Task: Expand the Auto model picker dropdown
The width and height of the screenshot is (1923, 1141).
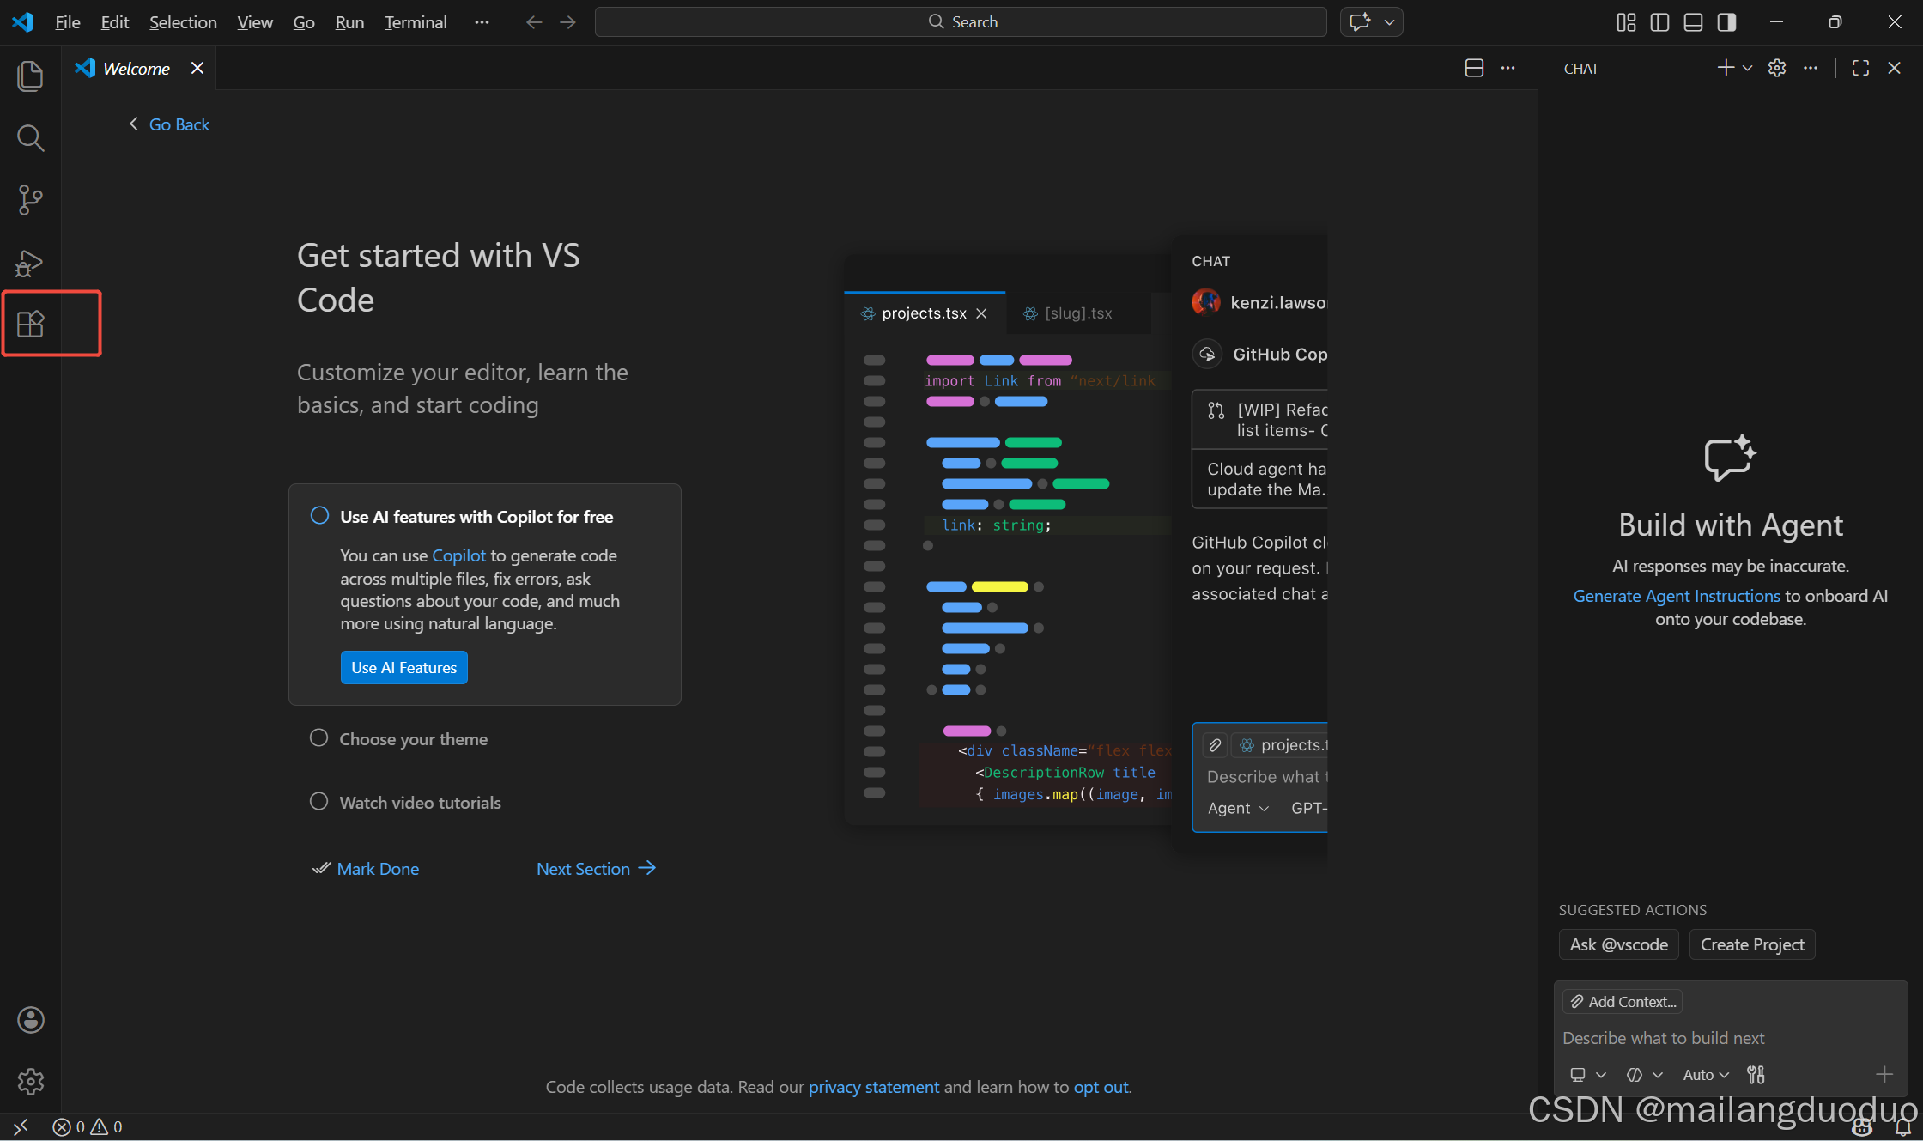Action: [1705, 1075]
